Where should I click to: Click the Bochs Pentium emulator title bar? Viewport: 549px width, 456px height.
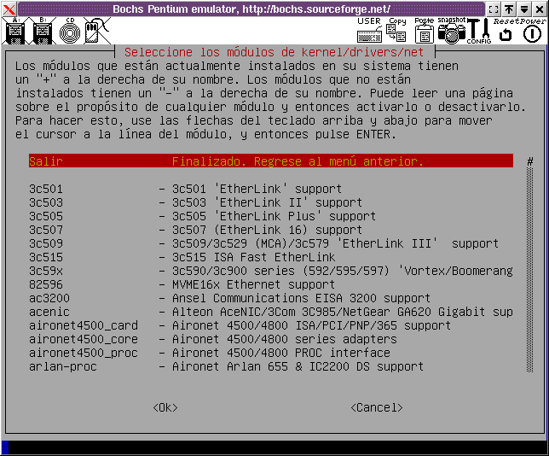coord(251,9)
